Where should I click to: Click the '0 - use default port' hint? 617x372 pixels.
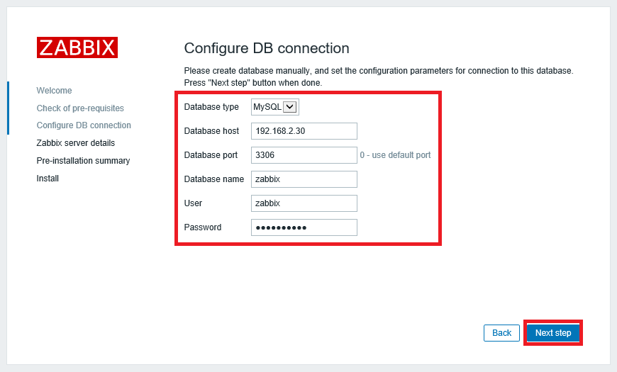coord(395,155)
